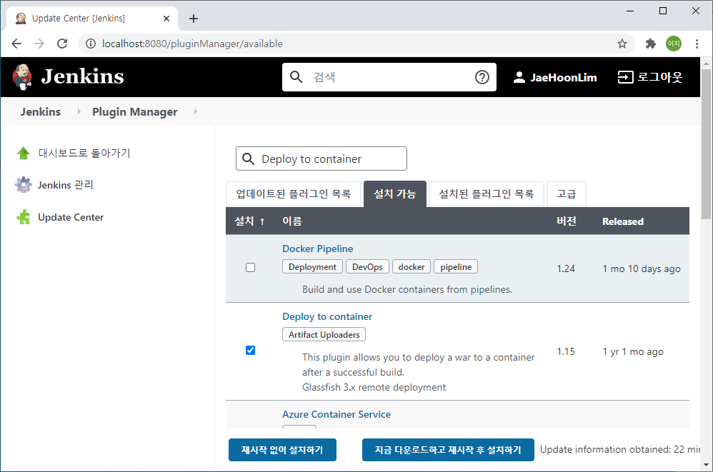Click the green up arrow dashboard icon

(23, 153)
